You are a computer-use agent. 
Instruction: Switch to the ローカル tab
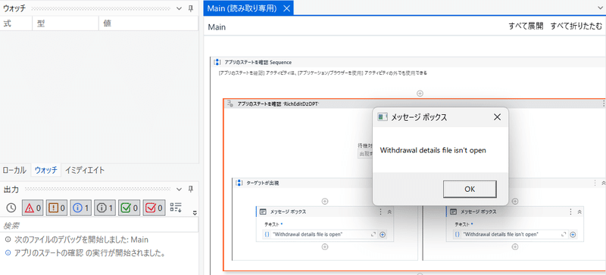(x=14, y=170)
